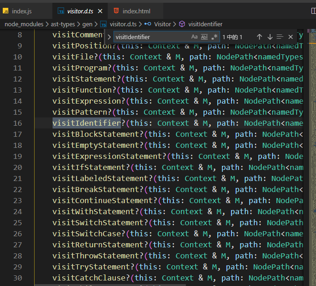The image size is (316, 286).
Task: Click the TS icon on visitor.d.ts tab
Action: (61, 11)
